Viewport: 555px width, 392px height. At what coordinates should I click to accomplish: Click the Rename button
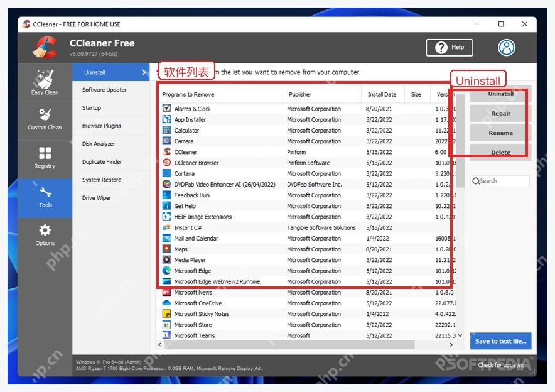click(500, 133)
